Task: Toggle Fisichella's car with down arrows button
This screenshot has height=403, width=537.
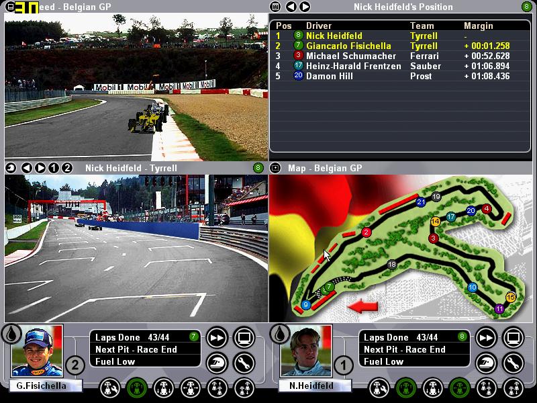Action: (x=163, y=388)
